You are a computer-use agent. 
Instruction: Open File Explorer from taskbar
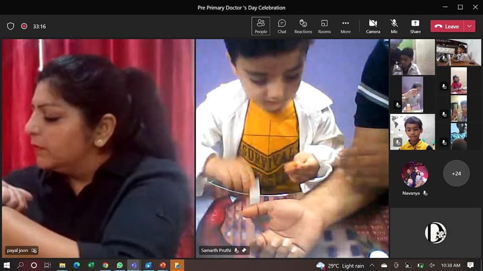tap(62, 265)
